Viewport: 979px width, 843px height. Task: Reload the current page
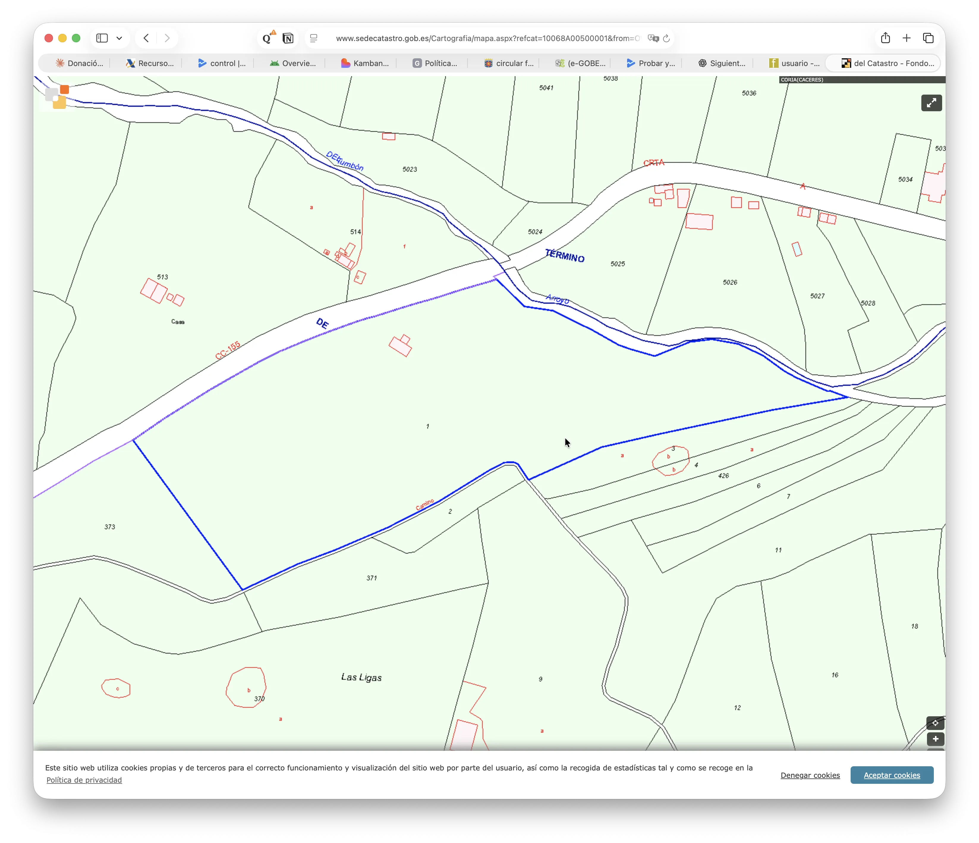667,38
